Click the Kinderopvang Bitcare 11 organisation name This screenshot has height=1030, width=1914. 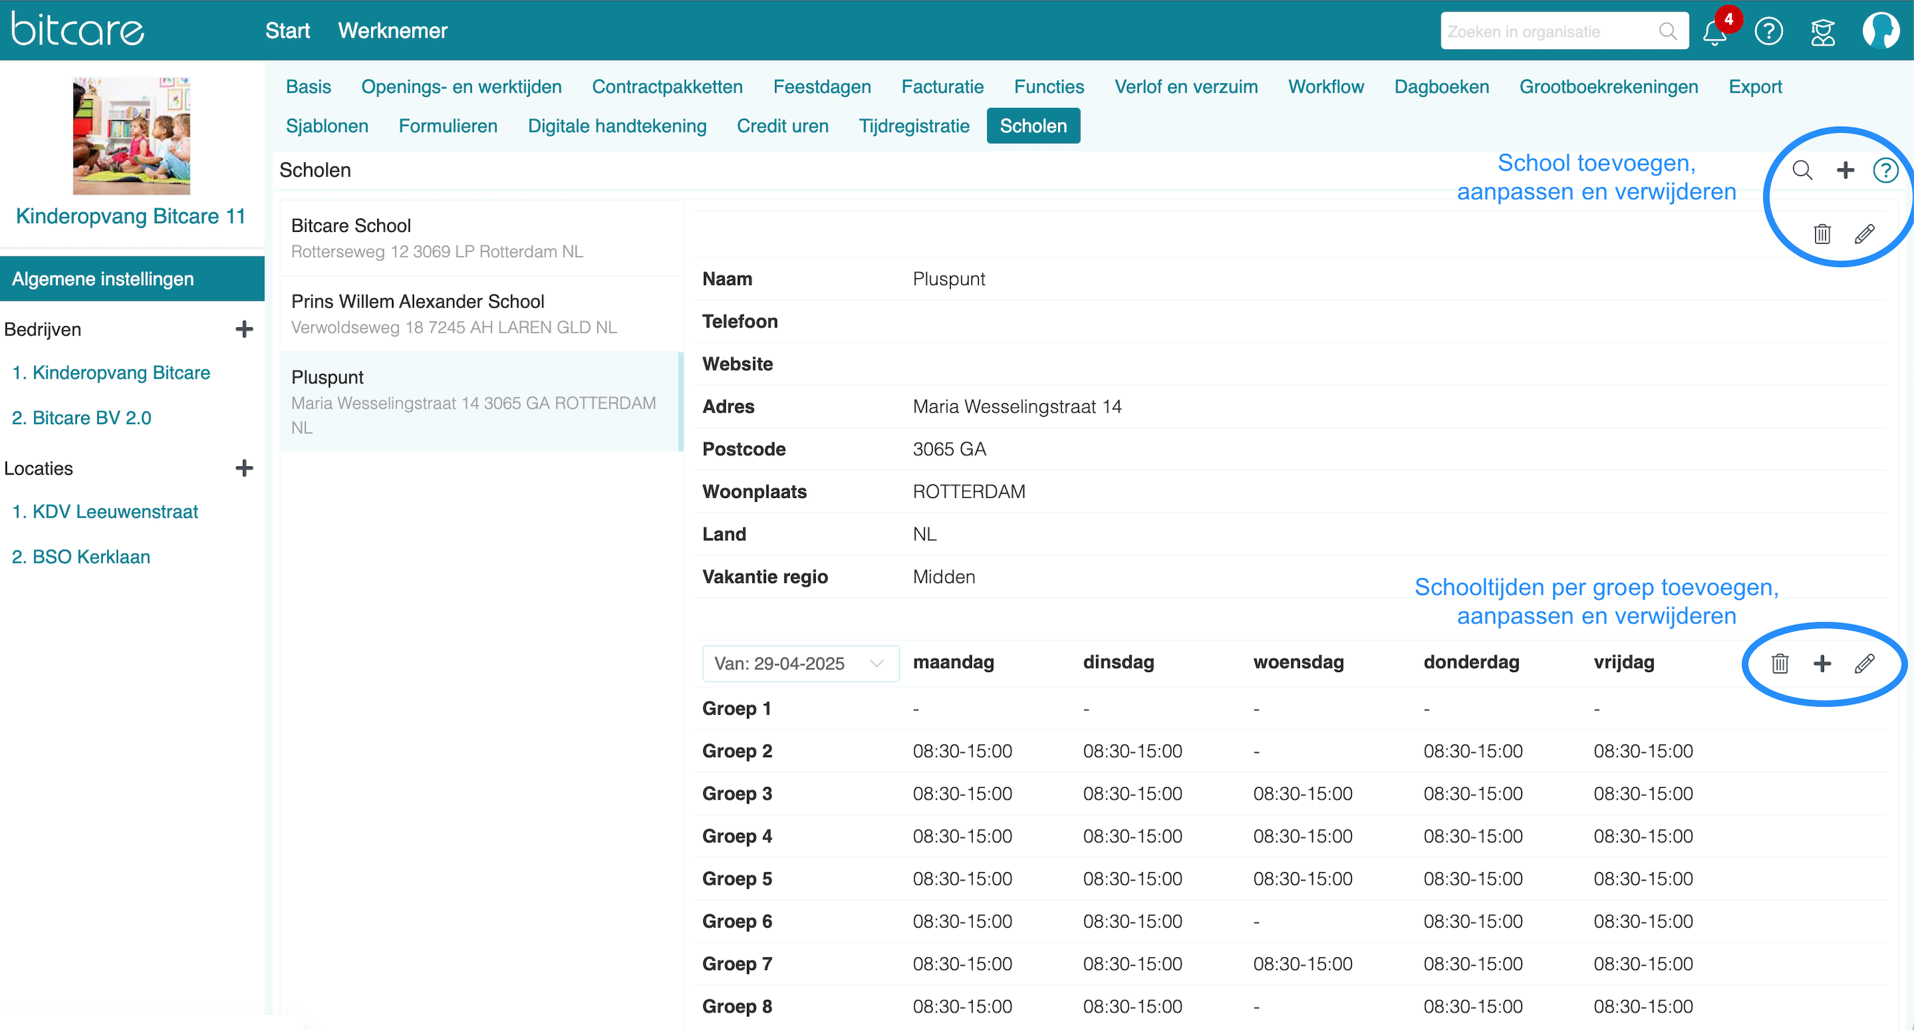131,216
